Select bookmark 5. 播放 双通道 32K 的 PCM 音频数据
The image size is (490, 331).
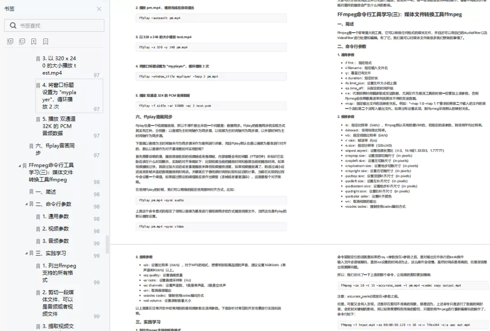59,126
